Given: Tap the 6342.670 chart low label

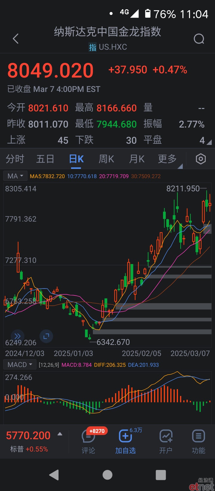Looking at the screenshot, I should (113, 342).
